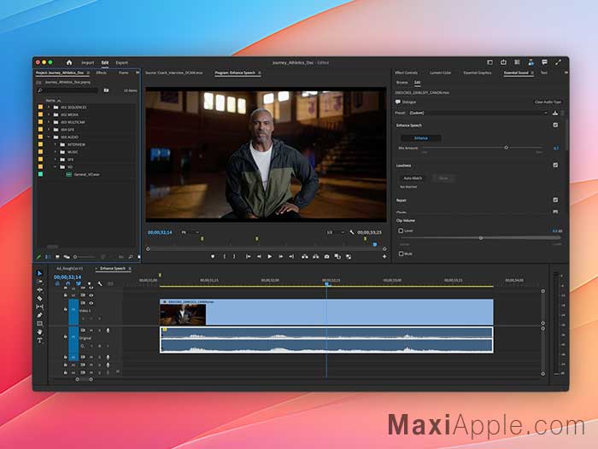This screenshot has width=598, height=449.
Task: Click the save preset icon beside Preset
Action: click(x=555, y=113)
